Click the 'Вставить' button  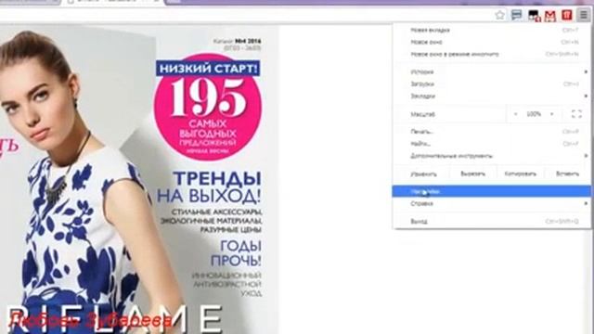coord(567,173)
